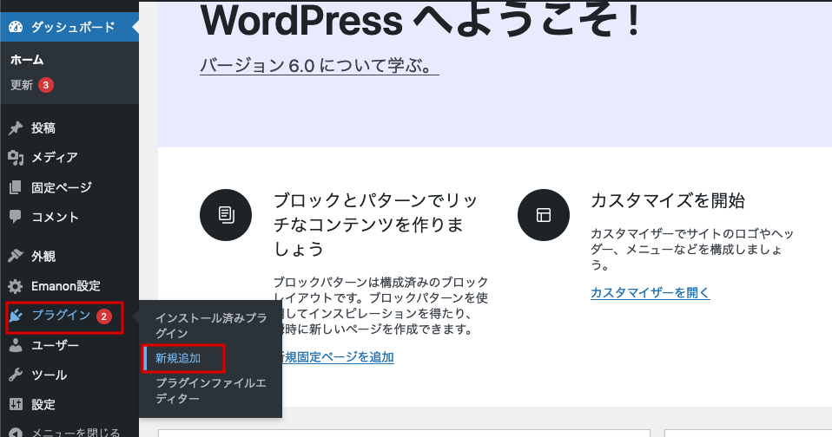Click the Dashboard gauge icon
This screenshot has height=437, width=832.
coord(16,27)
